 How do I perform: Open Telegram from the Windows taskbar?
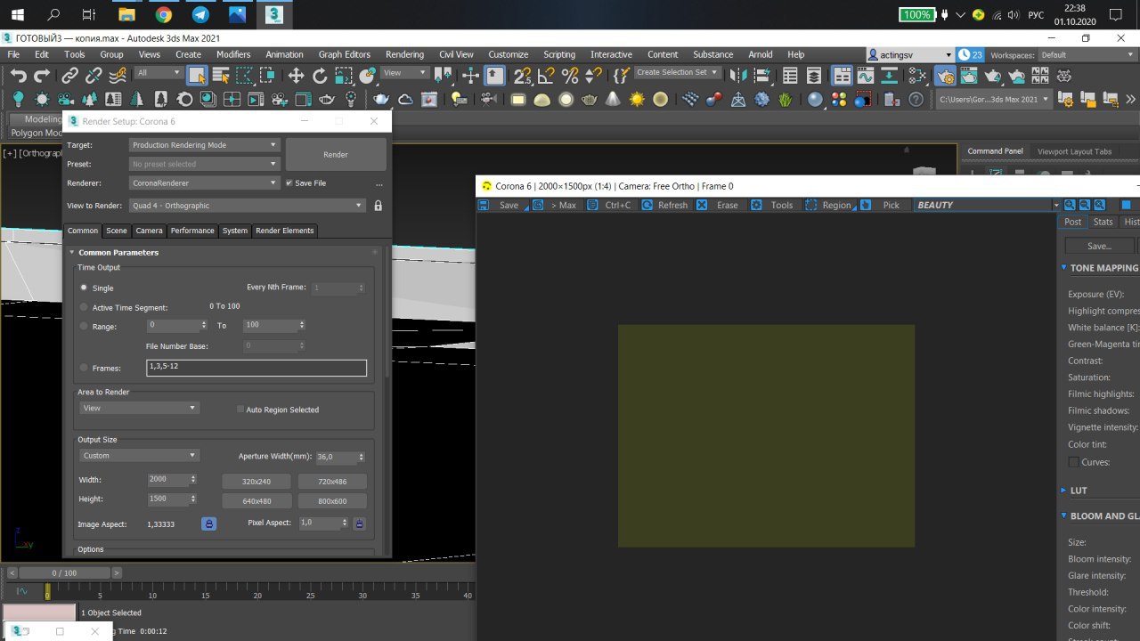[x=200, y=14]
